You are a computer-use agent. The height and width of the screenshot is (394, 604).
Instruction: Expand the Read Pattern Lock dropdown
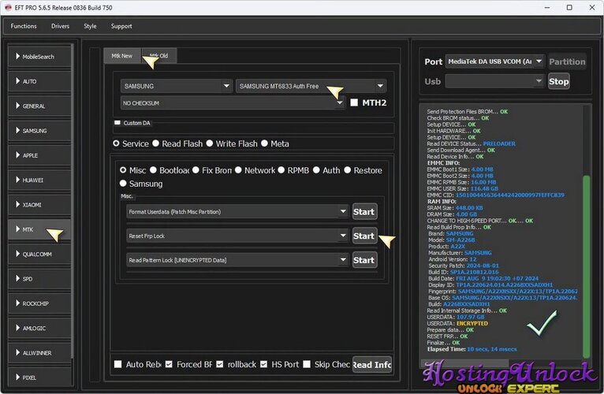(x=237, y=260)
